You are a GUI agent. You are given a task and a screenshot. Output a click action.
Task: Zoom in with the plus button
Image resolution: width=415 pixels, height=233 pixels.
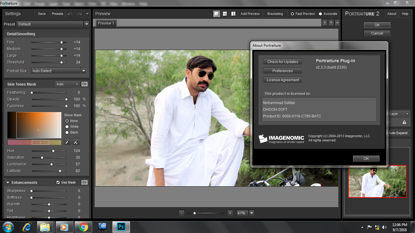(x=230, y=213)
